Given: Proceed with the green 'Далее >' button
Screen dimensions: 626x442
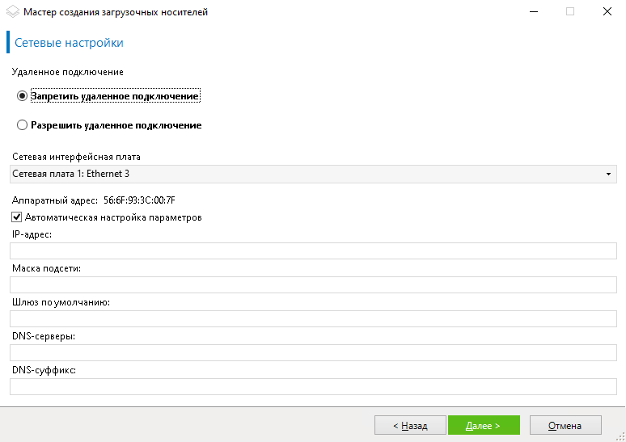Looking at the screenshot, I should coord(484,425).
